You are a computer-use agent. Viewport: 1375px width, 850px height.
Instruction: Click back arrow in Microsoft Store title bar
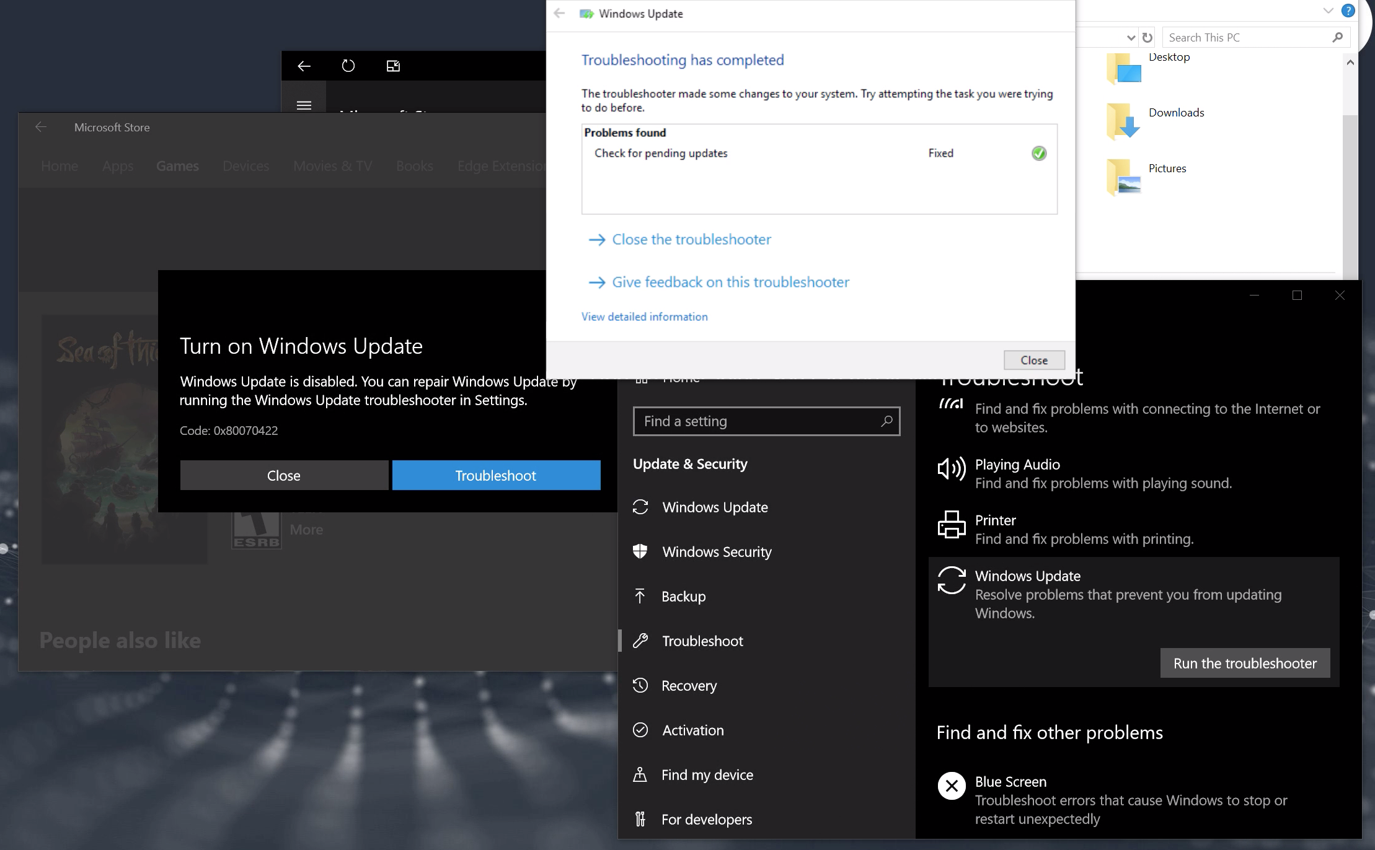click(x=41, y=127)
